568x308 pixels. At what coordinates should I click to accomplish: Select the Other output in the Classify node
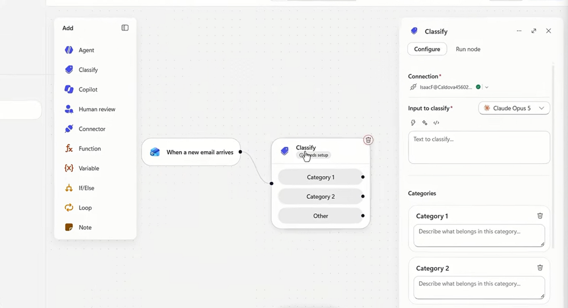pyautogui.click(x=321, y=216)
